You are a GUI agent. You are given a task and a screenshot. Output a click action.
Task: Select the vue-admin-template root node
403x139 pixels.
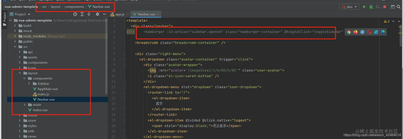(33, 20)
